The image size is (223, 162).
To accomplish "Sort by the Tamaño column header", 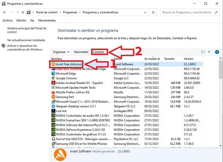I will point(169,59).
